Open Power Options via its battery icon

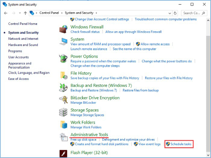point(64,58)
